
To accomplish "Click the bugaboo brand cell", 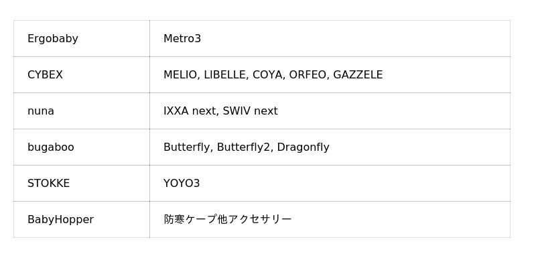I will click(x=81, y=147).
